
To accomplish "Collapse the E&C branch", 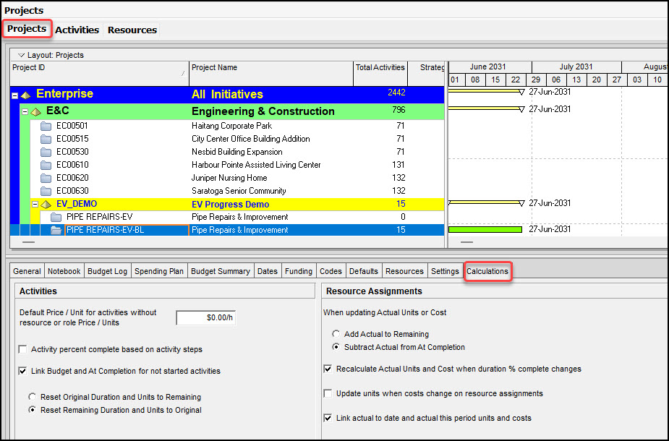I will (x=25, y=112).
